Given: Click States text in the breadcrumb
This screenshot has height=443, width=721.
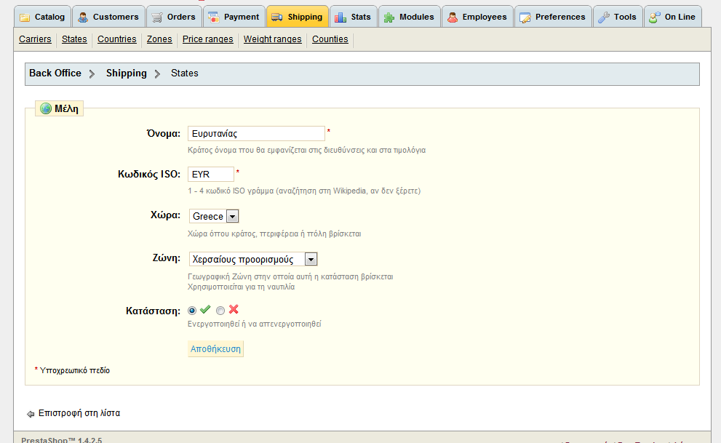Looking at the screenshot, I should coord(185,73).
